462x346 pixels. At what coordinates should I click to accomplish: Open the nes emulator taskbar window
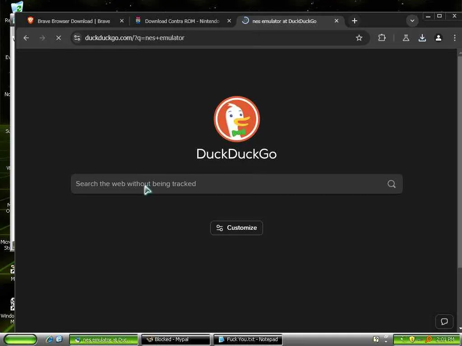point(103,340)
